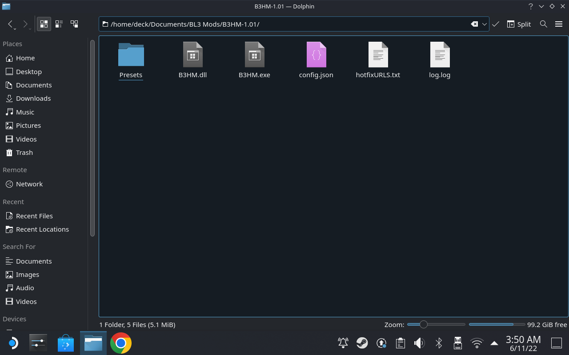Open notifications tray icon
This screenshot has width=569, height=355.
point(343,343)
